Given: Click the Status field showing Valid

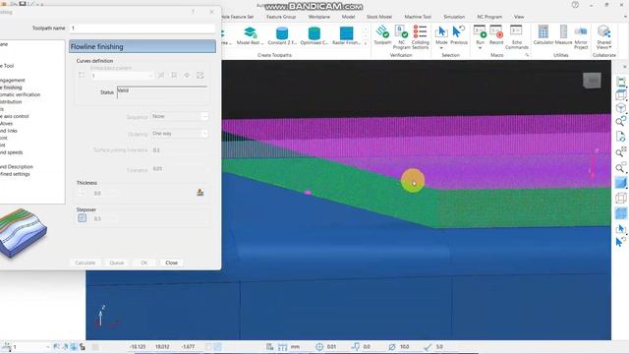Looking at the screenshot, I should coord(162,92).
